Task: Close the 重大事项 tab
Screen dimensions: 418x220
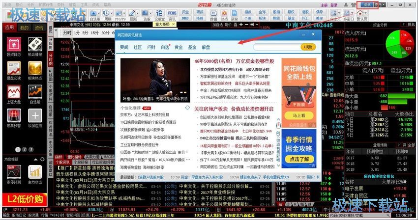Action: 173,24
